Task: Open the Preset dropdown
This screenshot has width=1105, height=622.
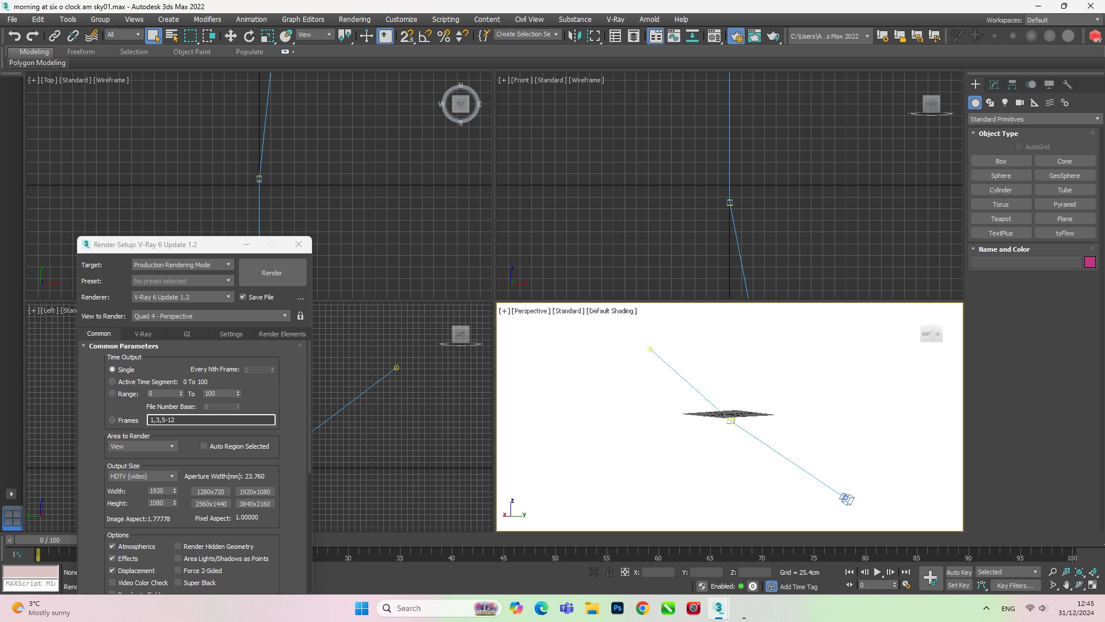Action: click(182, 281)
